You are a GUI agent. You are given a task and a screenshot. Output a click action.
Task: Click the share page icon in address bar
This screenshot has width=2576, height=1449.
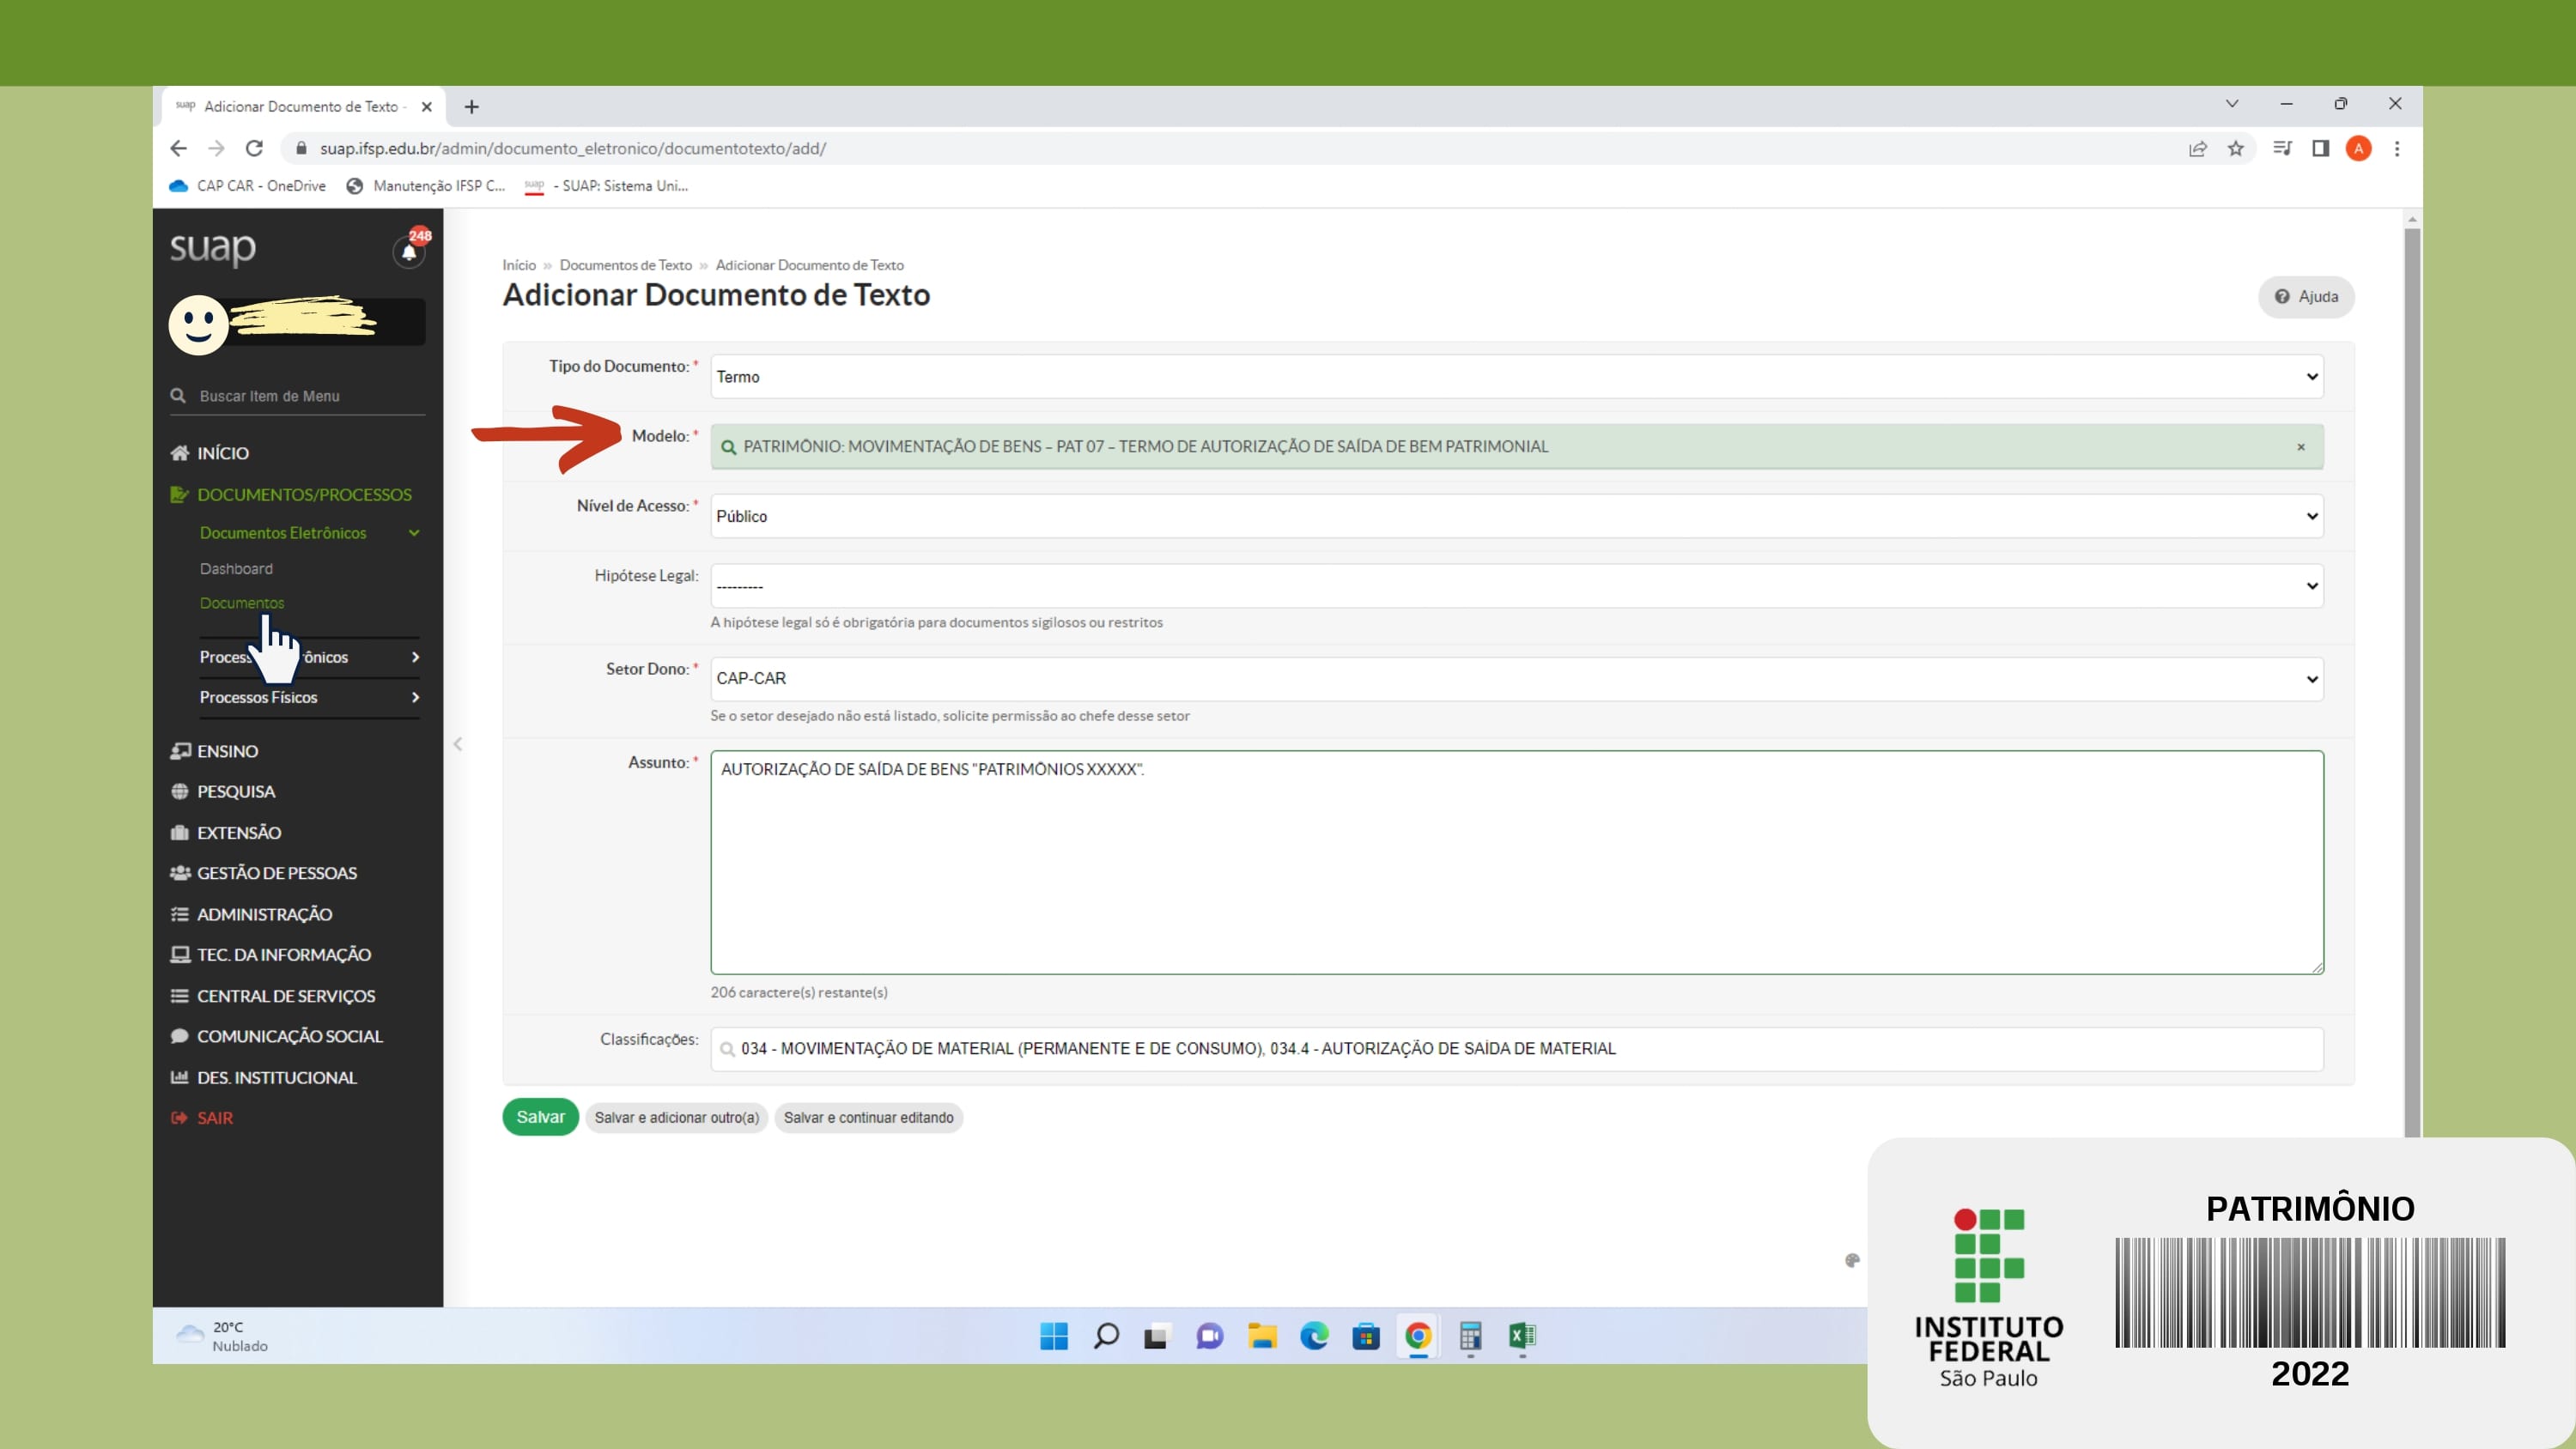[2197, 149]
